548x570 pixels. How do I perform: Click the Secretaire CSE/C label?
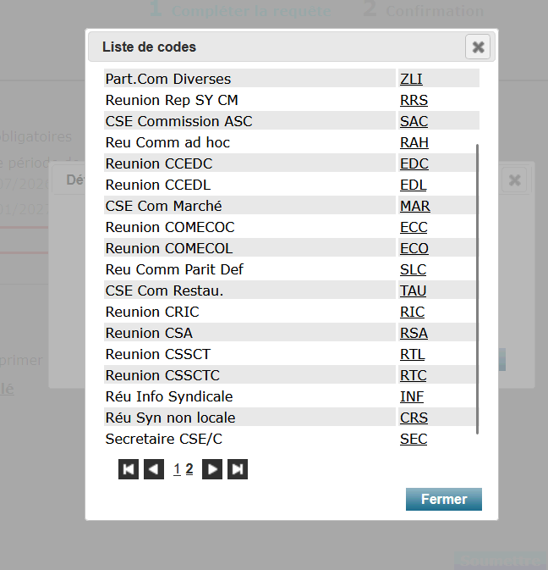point(164,439)
